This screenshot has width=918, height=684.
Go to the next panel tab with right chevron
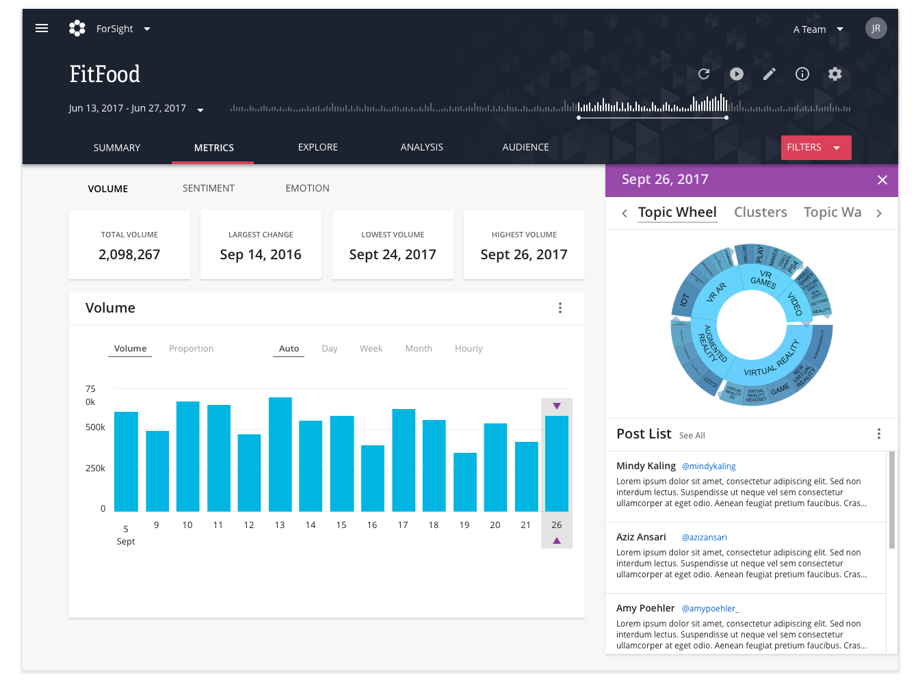879,213
